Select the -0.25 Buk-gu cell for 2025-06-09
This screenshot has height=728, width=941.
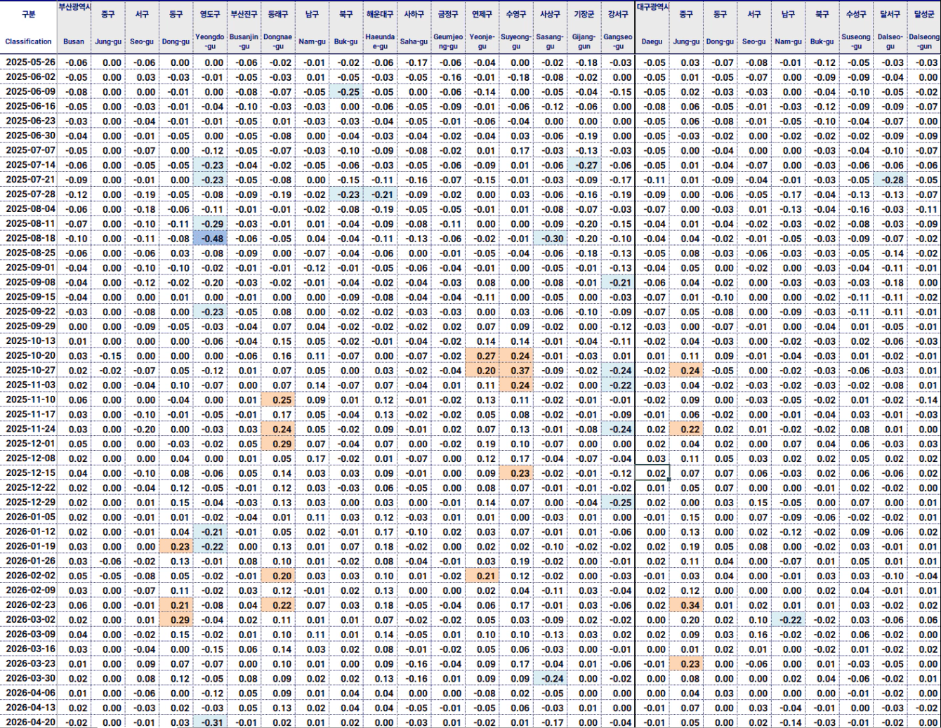(346, 92)
